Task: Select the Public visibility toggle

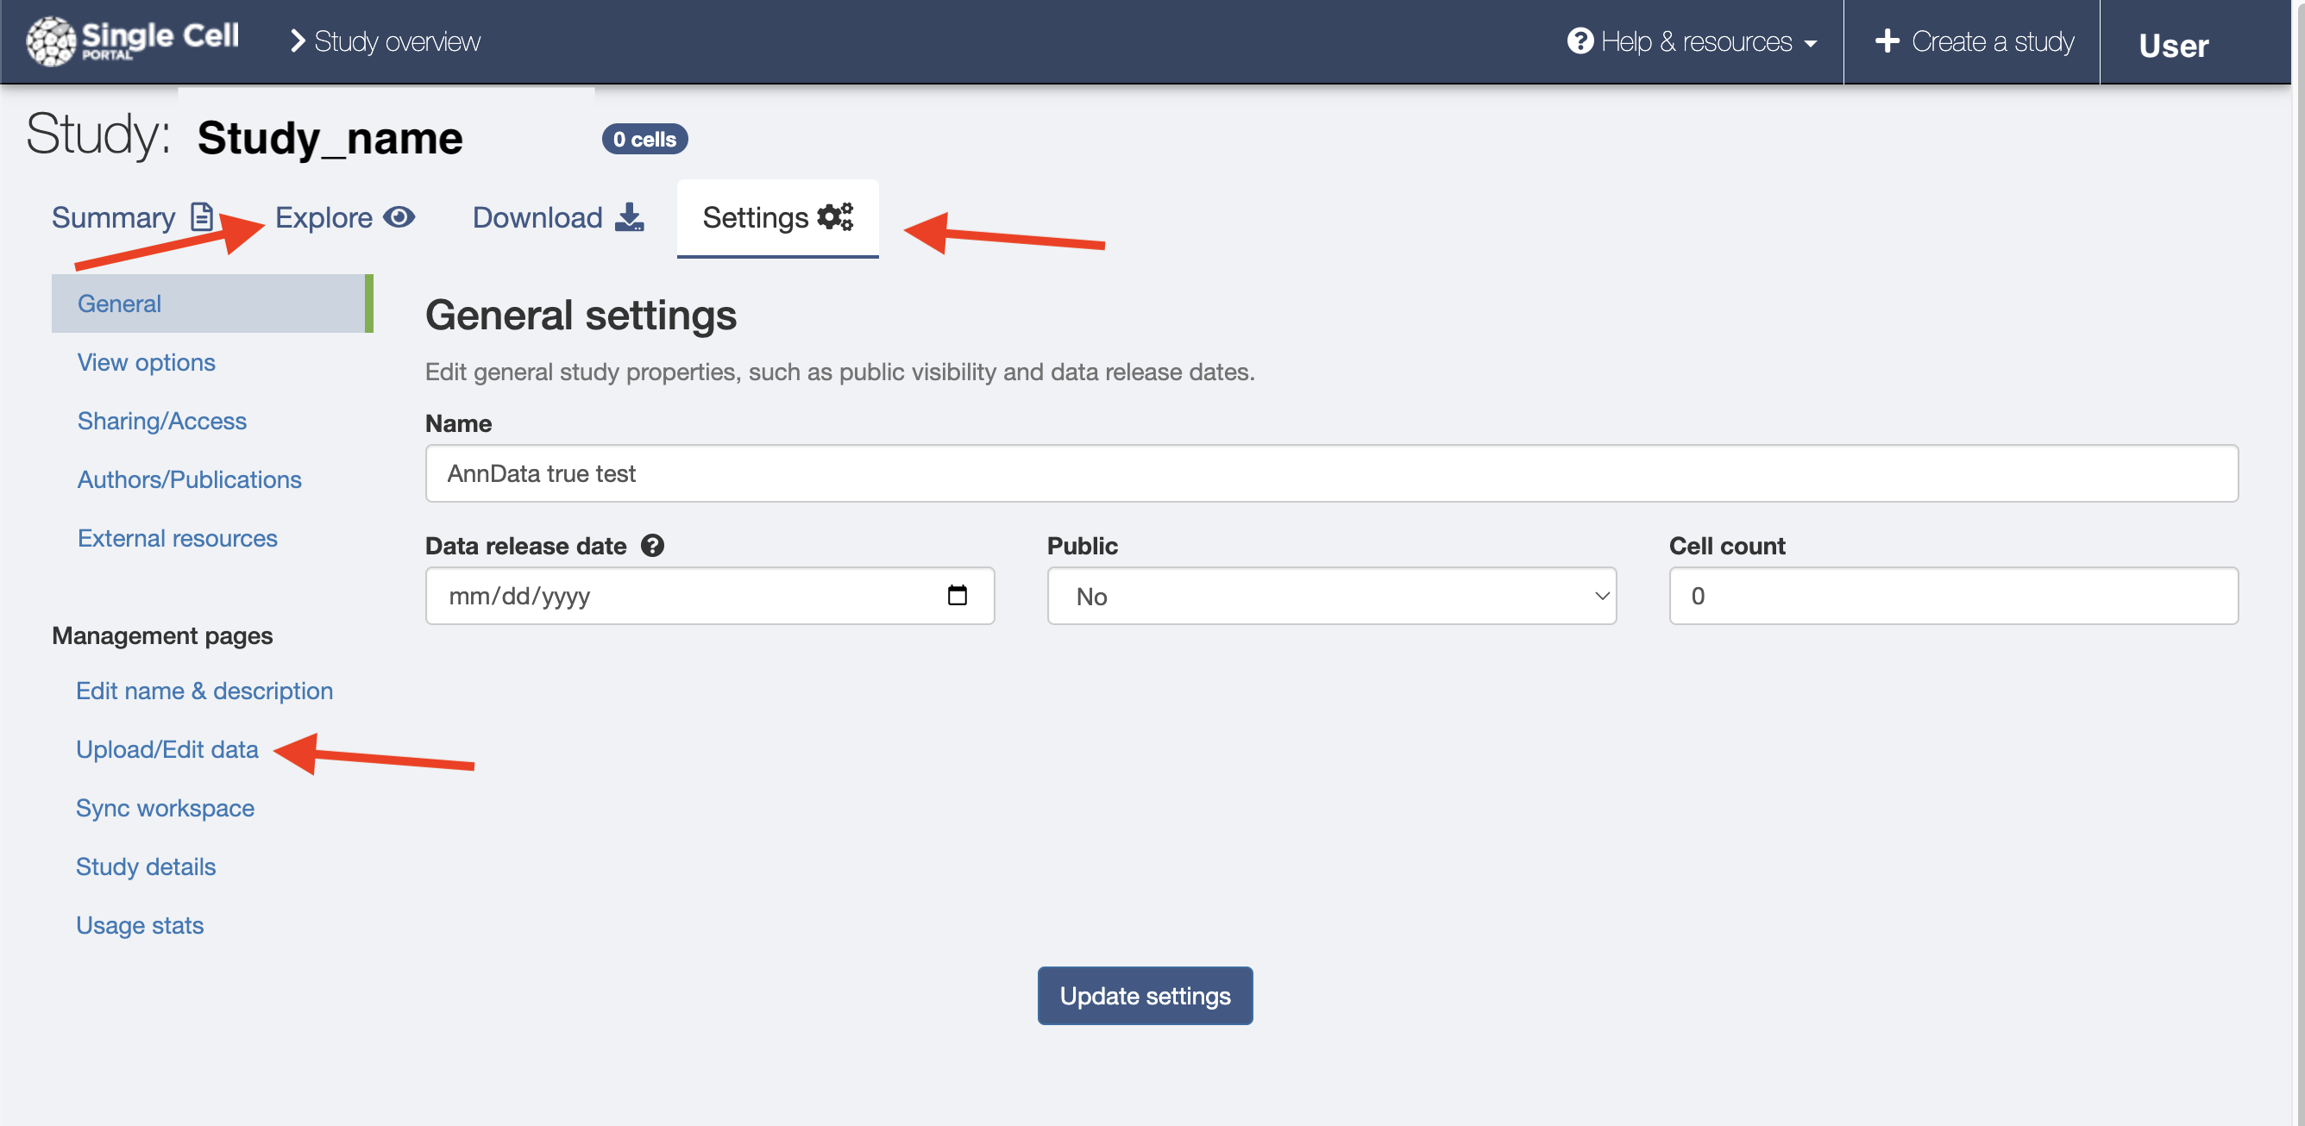Action: pyautogui.click(x=1332, y=596)
